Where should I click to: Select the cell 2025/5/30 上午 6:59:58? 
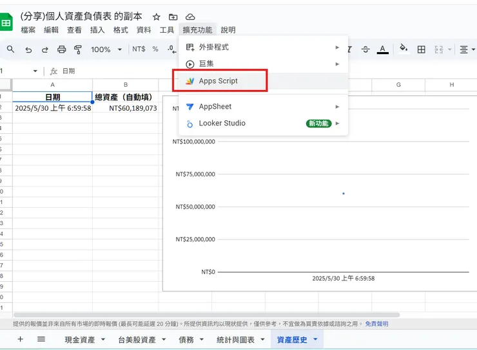(x=52, y=108)
